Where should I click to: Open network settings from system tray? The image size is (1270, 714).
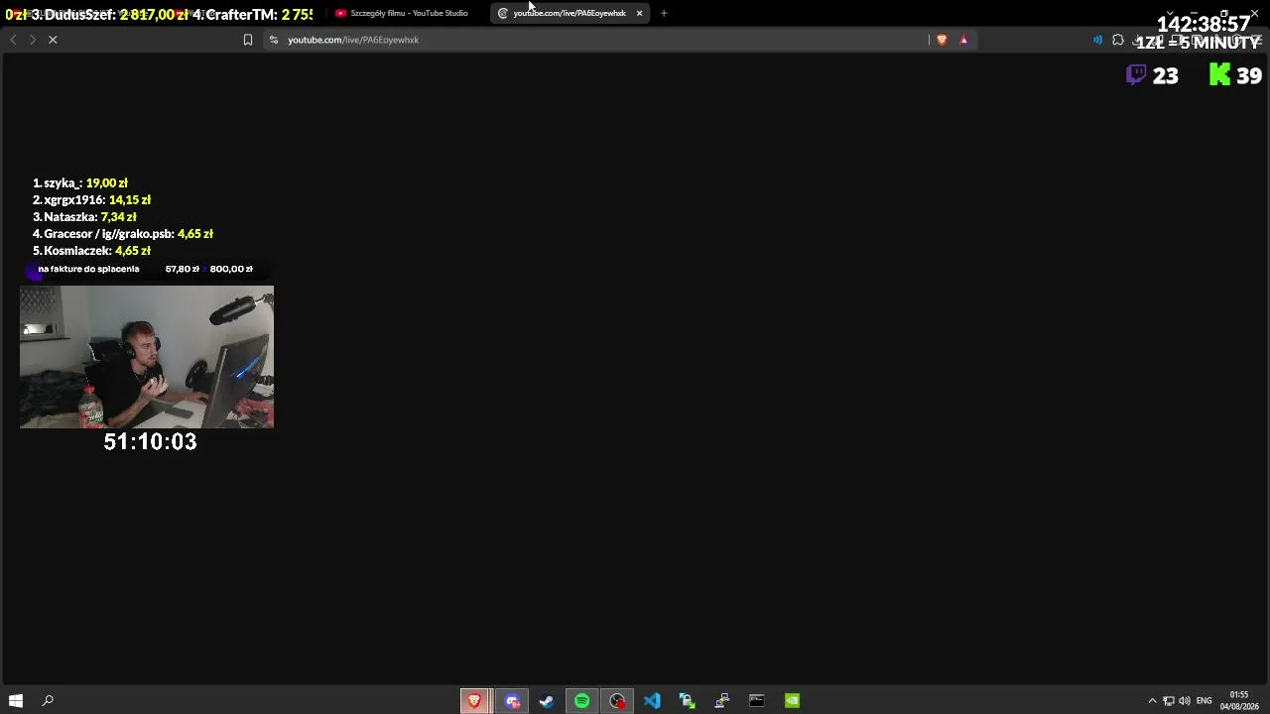(1168, 701)
